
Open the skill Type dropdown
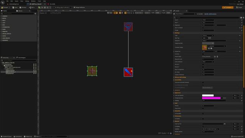(x=208, y=36)
